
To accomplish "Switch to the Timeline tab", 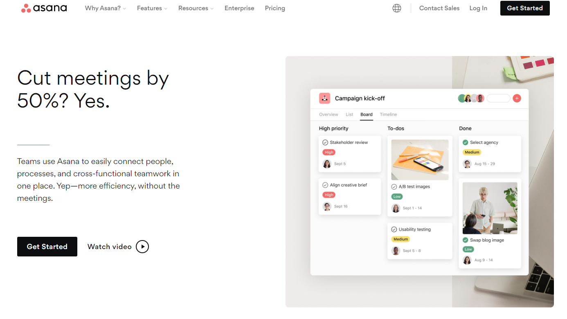I will 388,115.
